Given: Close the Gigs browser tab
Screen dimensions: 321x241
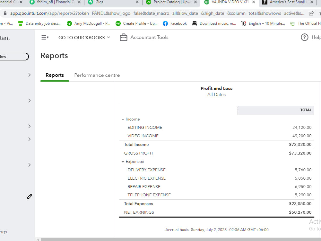Looking at the screenshot, I should click(x=137, y=2).
